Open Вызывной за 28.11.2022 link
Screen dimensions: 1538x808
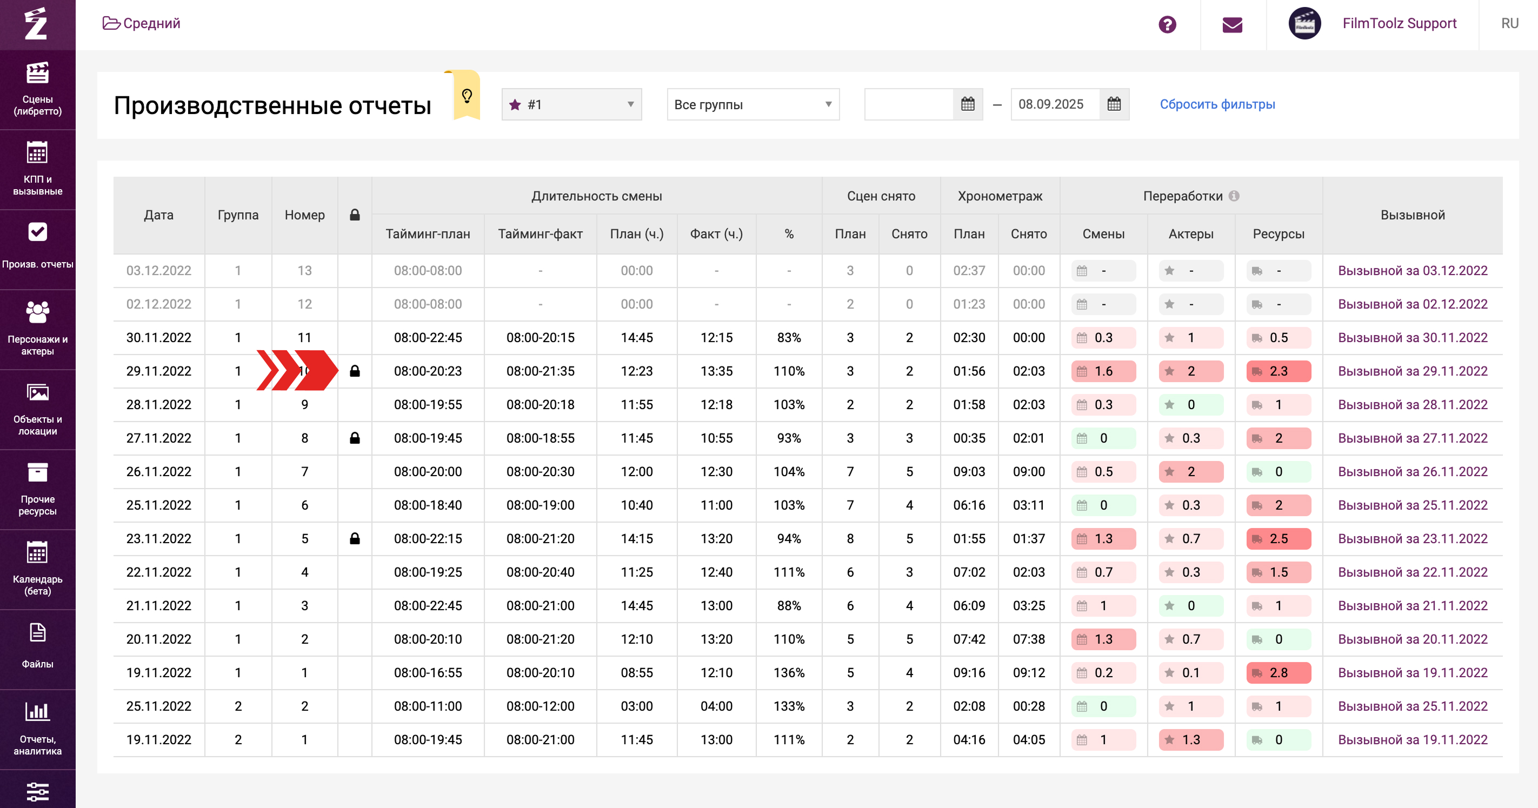pyautogui.click(x=1413, y=405)
